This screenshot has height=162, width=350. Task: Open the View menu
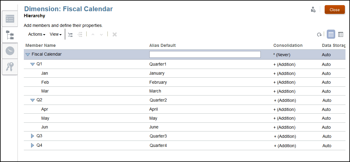tap(56, 34)
